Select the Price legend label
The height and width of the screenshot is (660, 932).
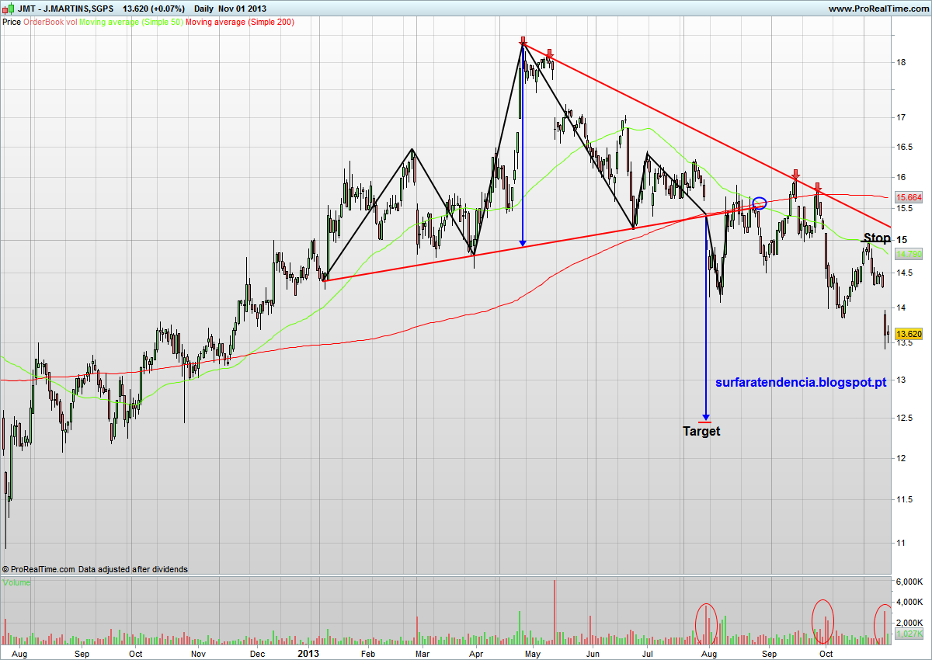click(12, 22)
